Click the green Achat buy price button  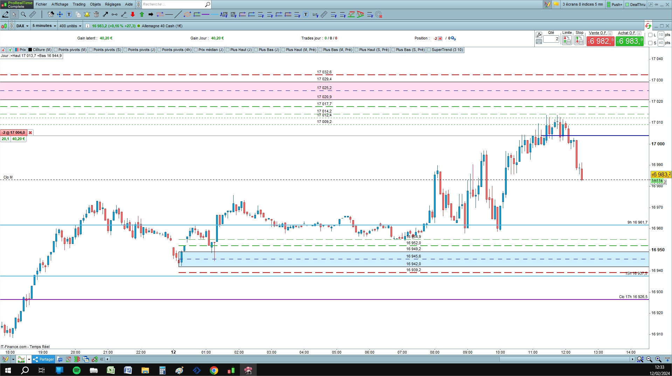(x=630, y=41)
